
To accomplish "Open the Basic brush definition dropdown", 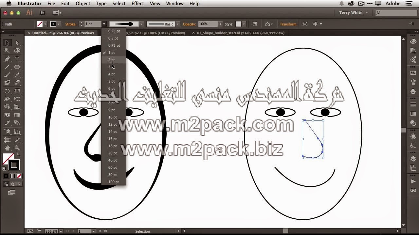I will pos(178,24).
